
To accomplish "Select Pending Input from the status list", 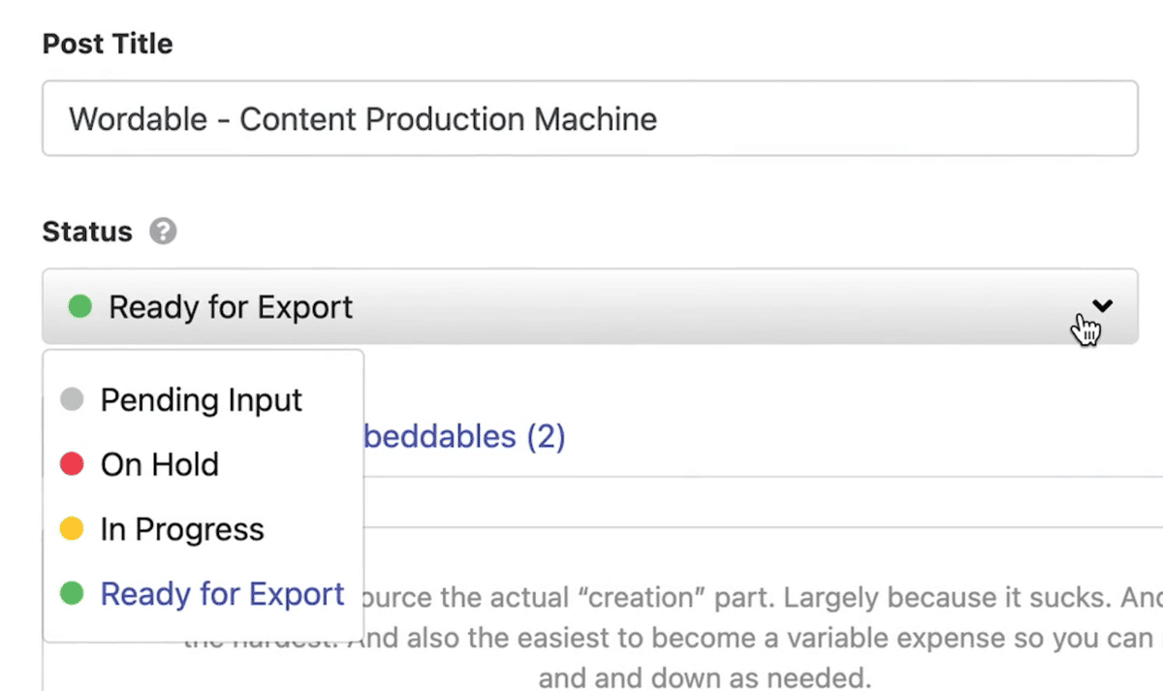I will coord(202,400).
